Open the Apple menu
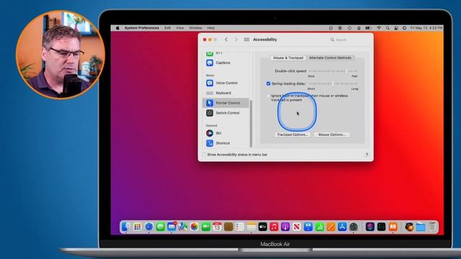Image resolution: width=461 pixels, height=259 pixels. click(117, 28)
